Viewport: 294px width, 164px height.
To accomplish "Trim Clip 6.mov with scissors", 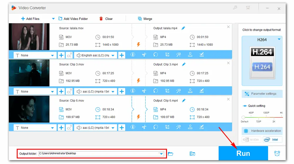I will point(144,127).
